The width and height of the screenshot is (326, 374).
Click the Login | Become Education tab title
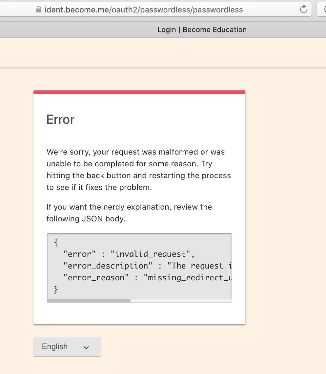202,29
